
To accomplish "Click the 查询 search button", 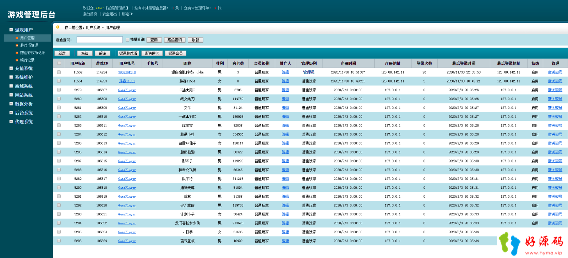I will pos(154,40).
